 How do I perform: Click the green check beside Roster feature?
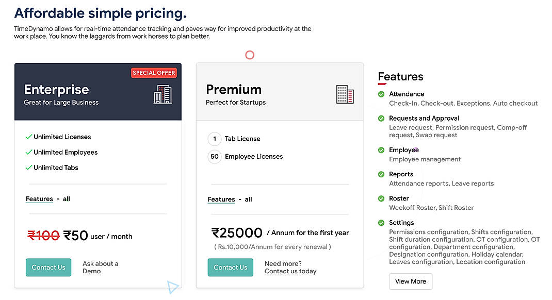pyautogui.click(x=381, y=198)
